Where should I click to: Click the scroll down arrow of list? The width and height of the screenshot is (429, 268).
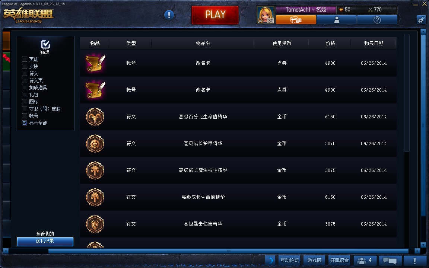click(423, 245)
